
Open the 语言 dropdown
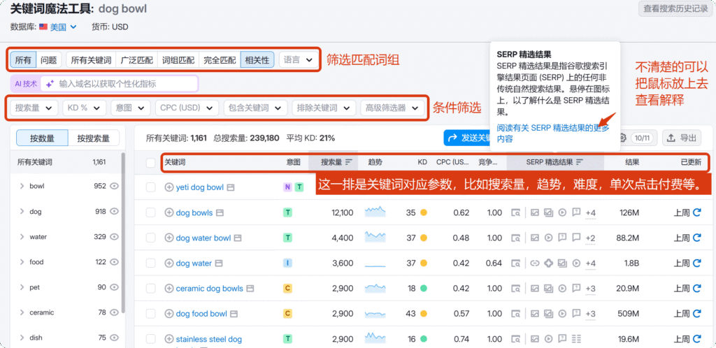[299, 60]
